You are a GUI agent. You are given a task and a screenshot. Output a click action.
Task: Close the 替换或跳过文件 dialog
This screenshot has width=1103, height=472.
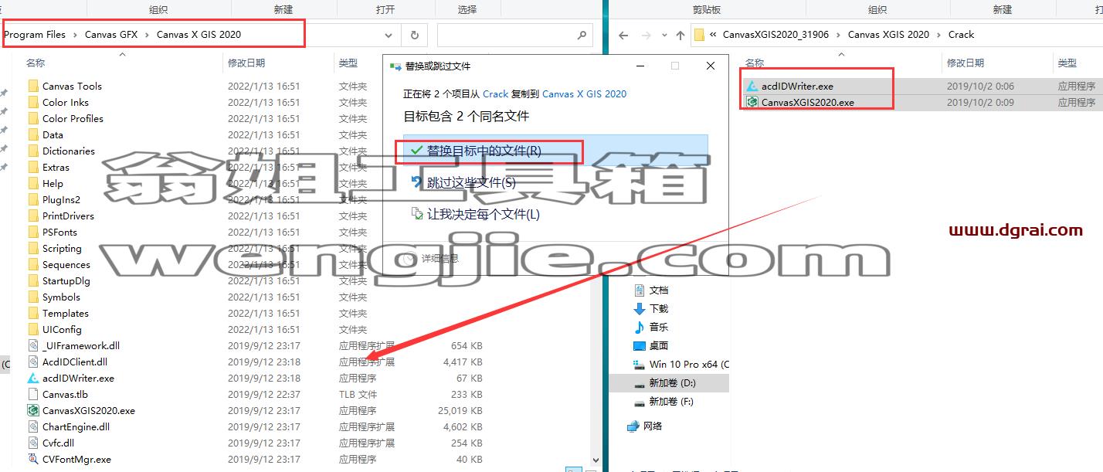coord(711,66)
